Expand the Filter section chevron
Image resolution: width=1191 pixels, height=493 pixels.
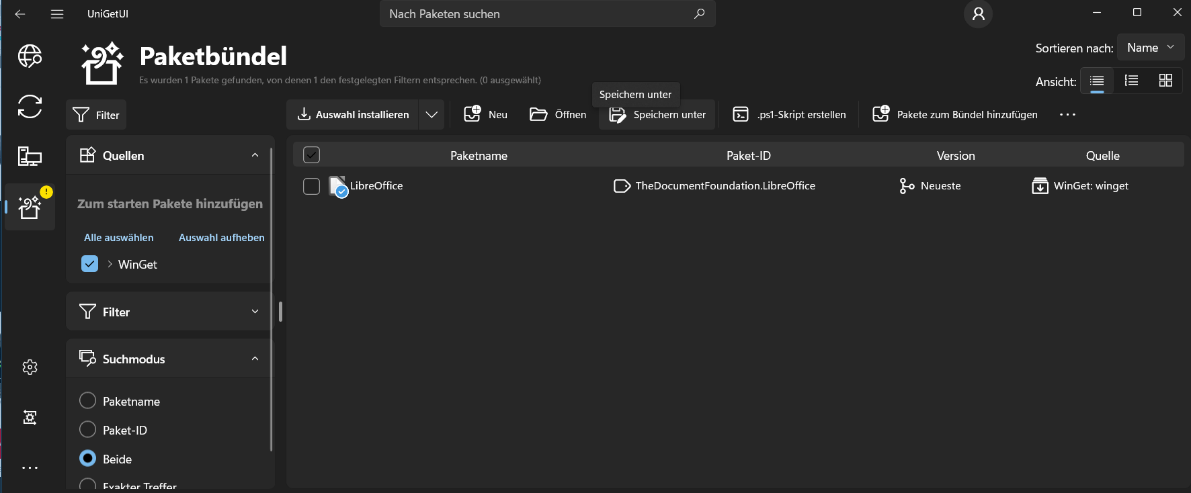point(255,312)
